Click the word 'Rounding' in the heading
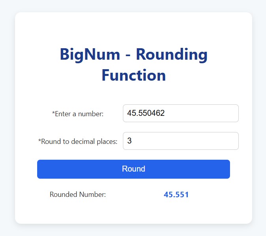 172,54
